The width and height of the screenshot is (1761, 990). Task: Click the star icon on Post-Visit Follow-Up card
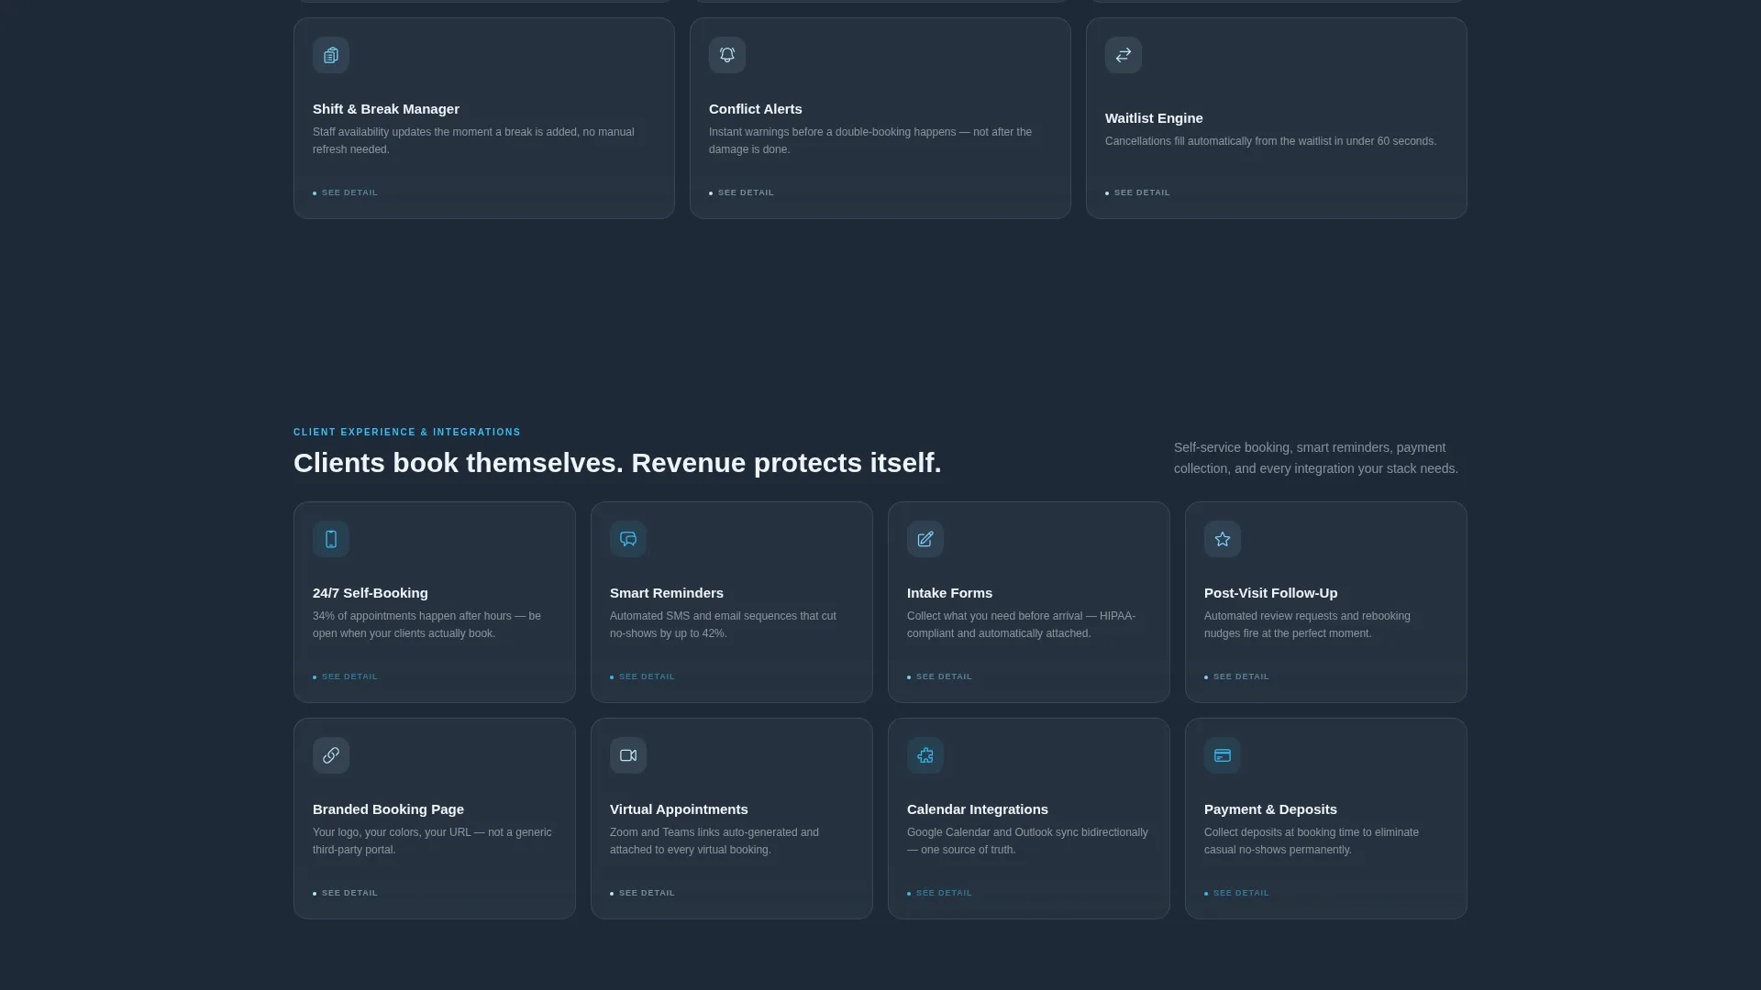(x=1223, y=539)
